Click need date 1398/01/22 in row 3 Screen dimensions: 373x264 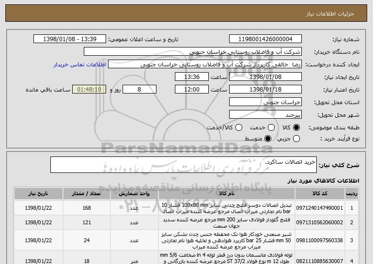tap(38, 240)
